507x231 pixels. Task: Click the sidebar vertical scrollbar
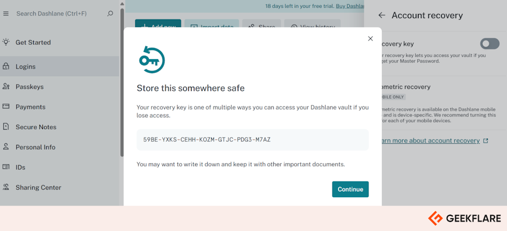(122, 82)
